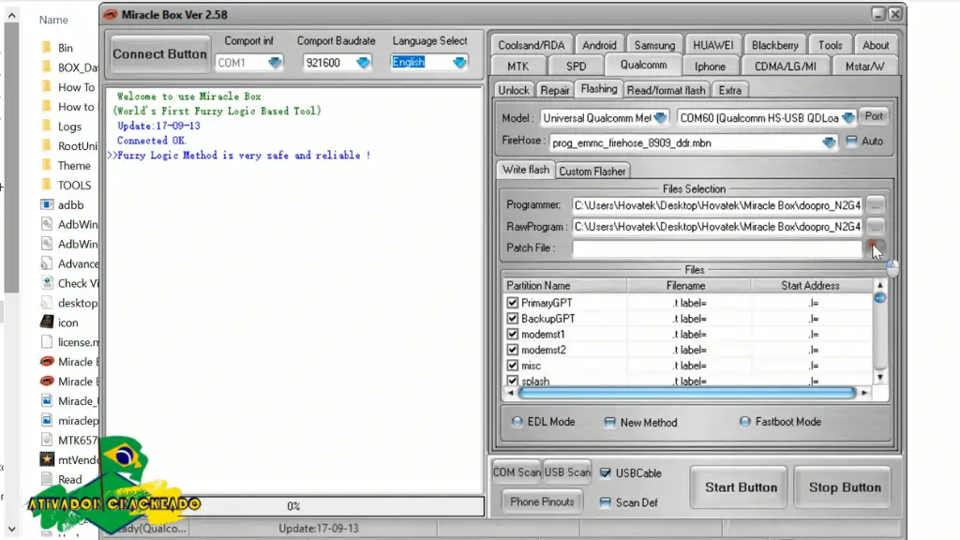Open the Read/format flash tab
The height and width of the screenshot is (540, 960).
tap(667, 90)
